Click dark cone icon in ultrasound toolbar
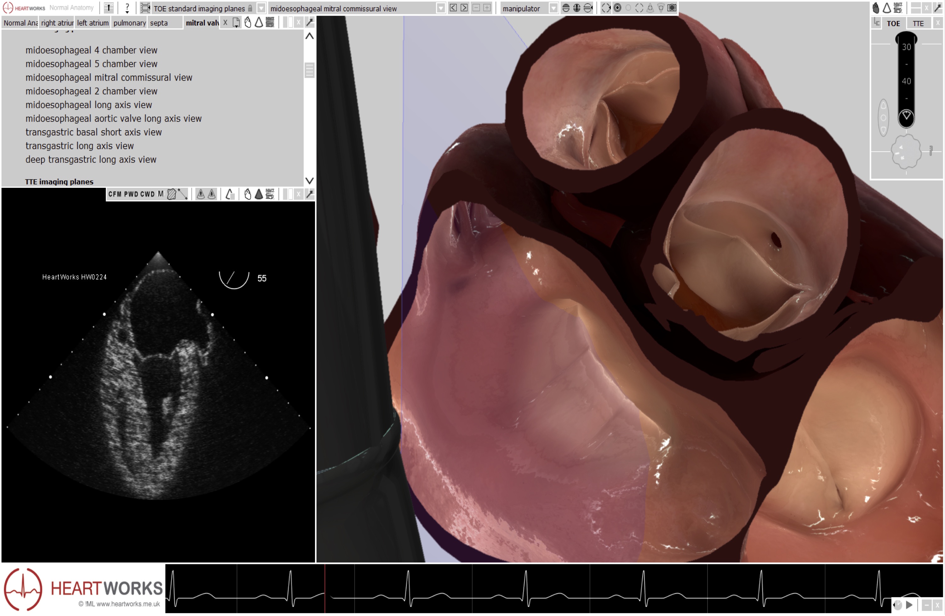945x616 pixels. 259,194
